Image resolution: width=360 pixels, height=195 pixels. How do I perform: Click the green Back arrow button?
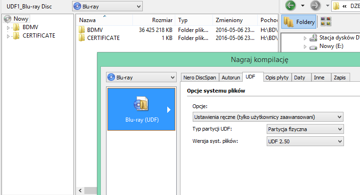pyautogui.click(x=290, y=6)
